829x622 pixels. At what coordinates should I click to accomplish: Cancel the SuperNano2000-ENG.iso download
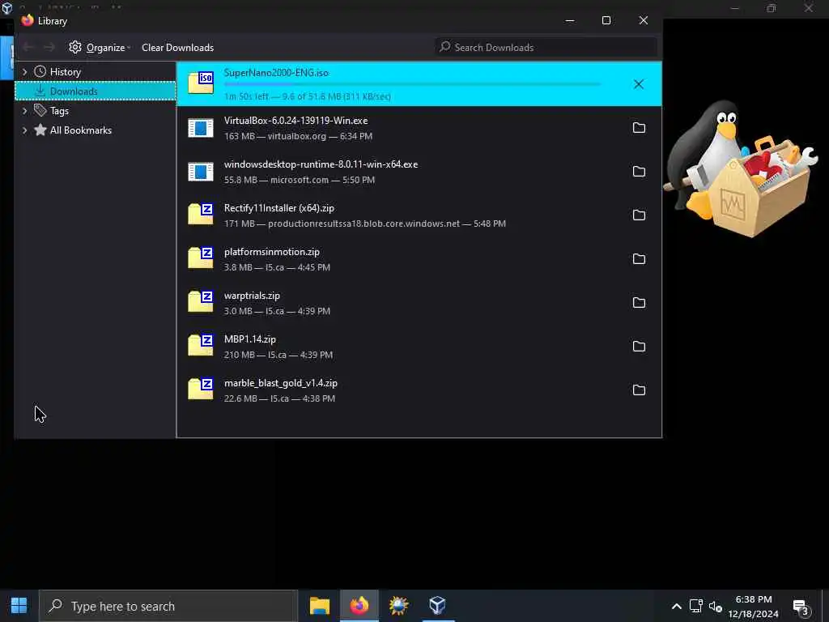click(x=639, y=84)
